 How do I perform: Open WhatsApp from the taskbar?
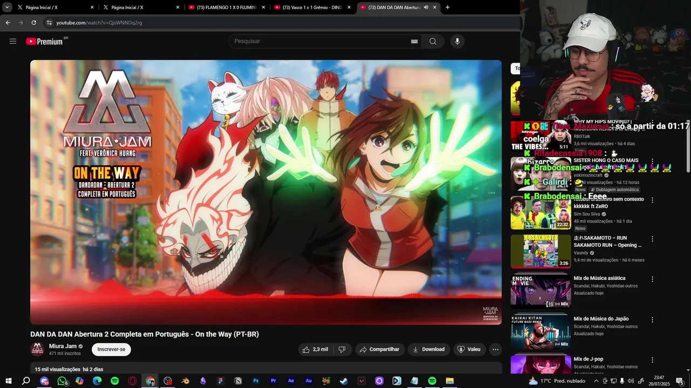(x=62, y=381)
